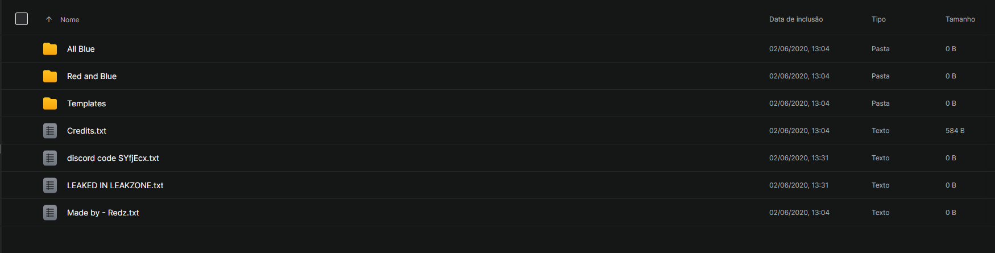
Task: Click the Credits.txt file icon
Action: (x=50, y=131)
